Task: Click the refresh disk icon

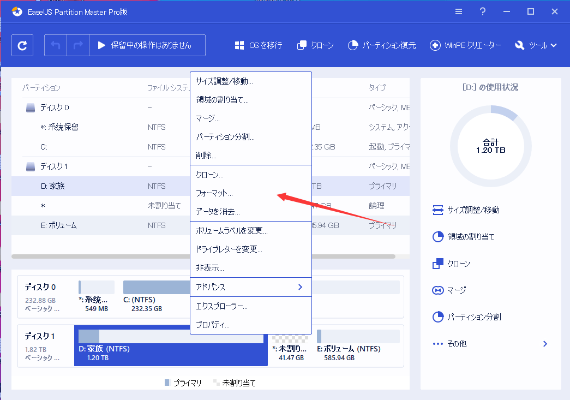Action: [22, 45]
